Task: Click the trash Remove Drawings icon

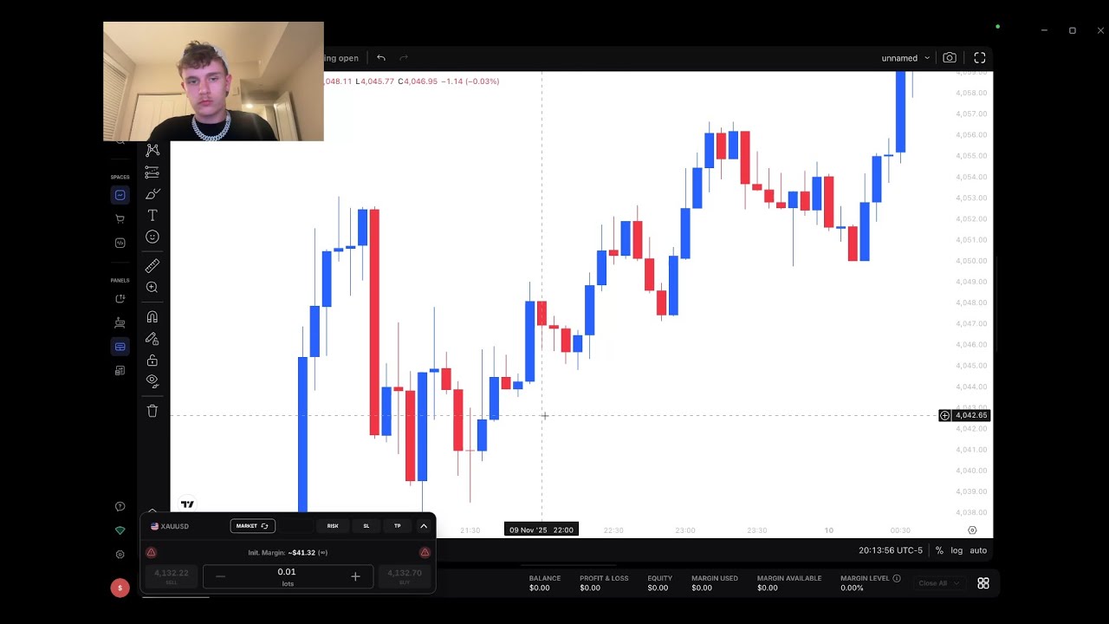Action: [152, 411]
